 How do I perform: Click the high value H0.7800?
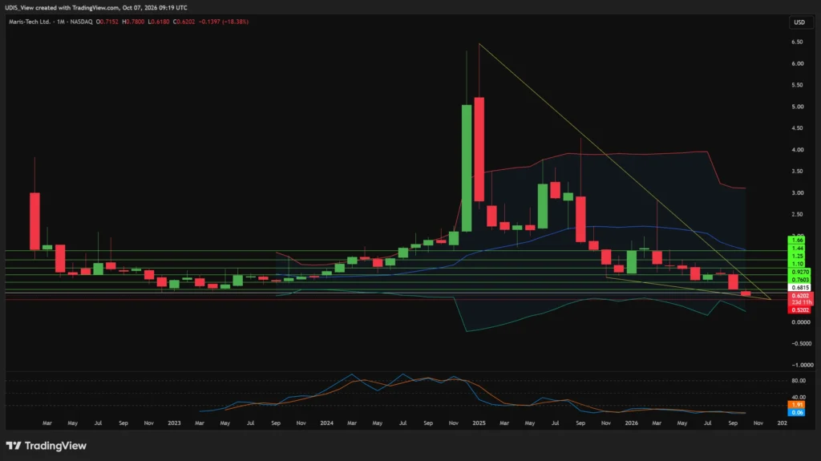pos(133,22)
